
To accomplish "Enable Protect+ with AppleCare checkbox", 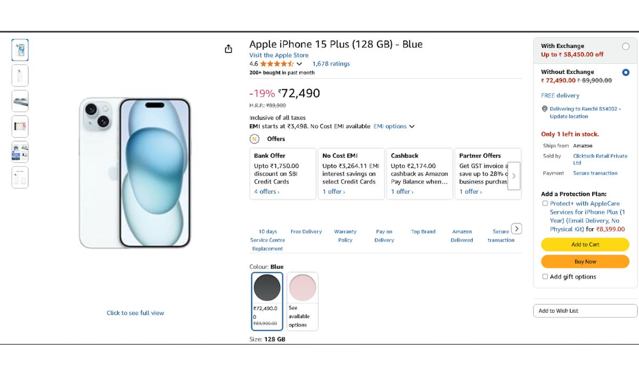I will (x=545, y=203).
